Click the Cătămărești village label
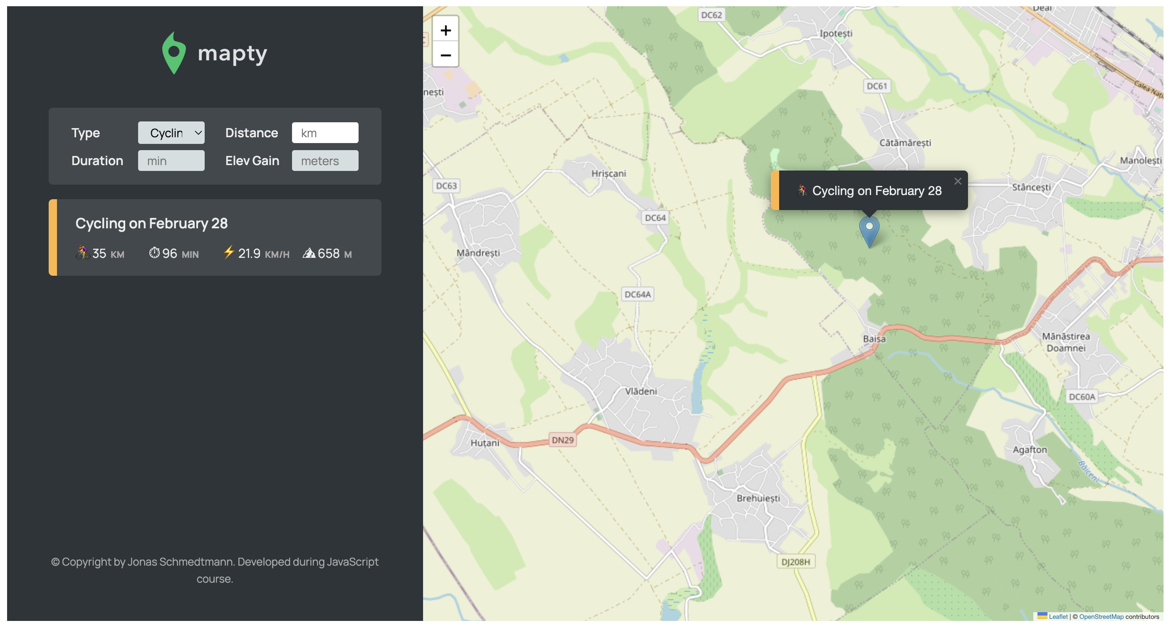1171x628 pixels. (905, 143)
